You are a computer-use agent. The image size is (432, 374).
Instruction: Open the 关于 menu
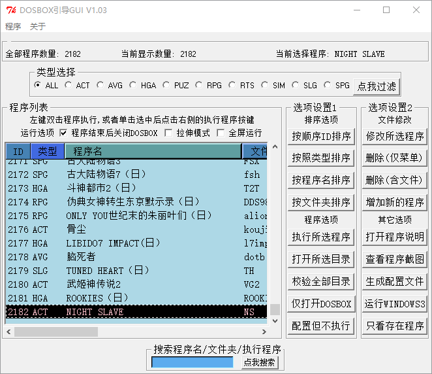point(37,27)
